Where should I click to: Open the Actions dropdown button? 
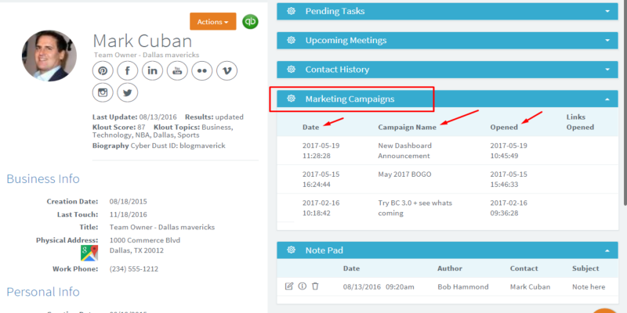pos(212,22)
